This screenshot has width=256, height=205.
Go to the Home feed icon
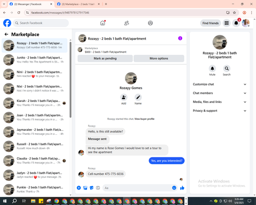point(102,23)
